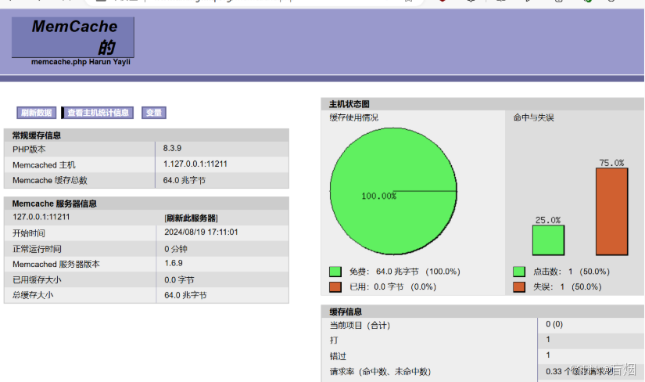The width and height of the screenshot is (645, 382).
Task: Click the server address 127.0.0.1:11211 row
Action: [146, 217]
